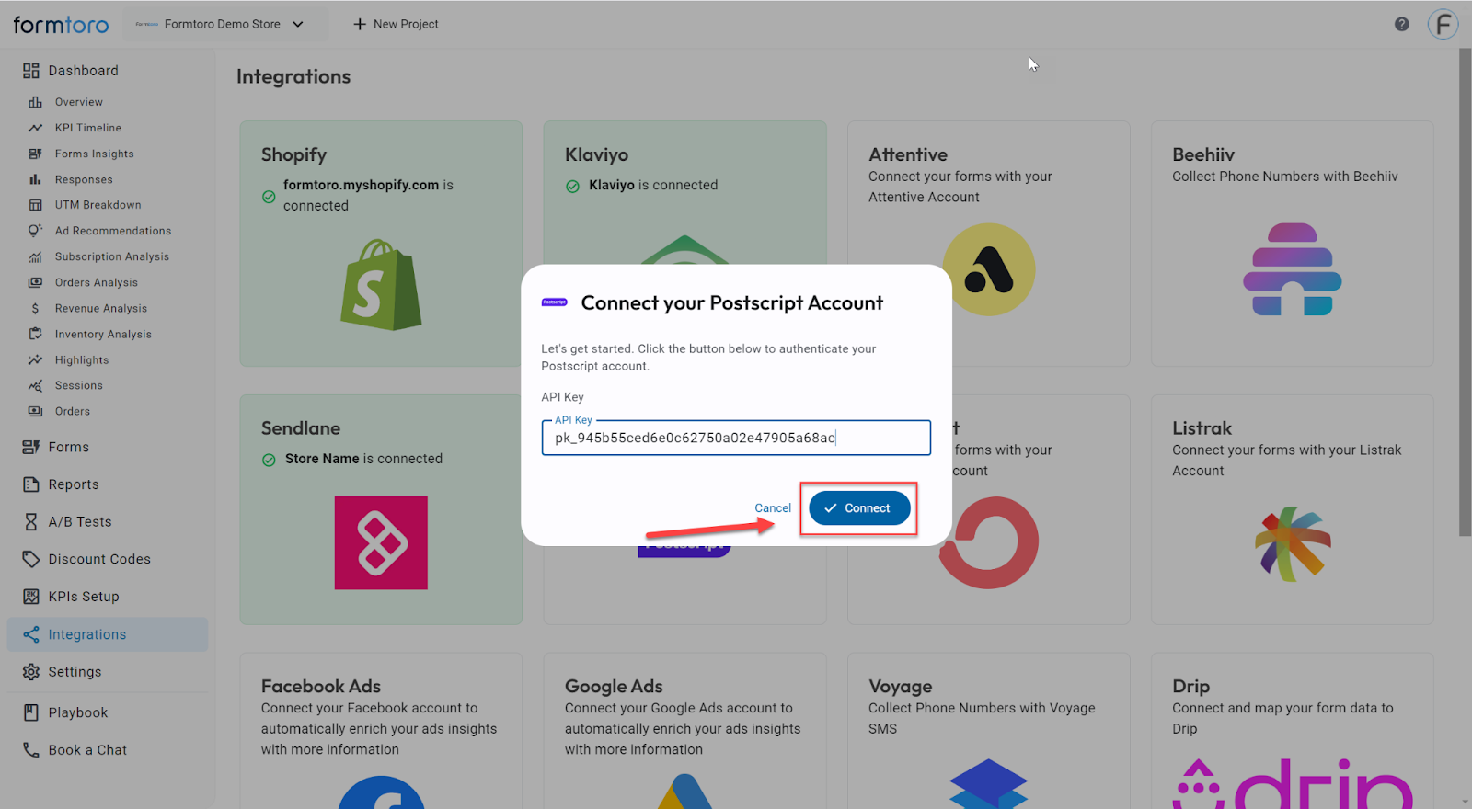The width and height of the screenshot is (1472, 809).
Task: Open the Google Ads integration card heading
Action: click(x=614, y=686)
